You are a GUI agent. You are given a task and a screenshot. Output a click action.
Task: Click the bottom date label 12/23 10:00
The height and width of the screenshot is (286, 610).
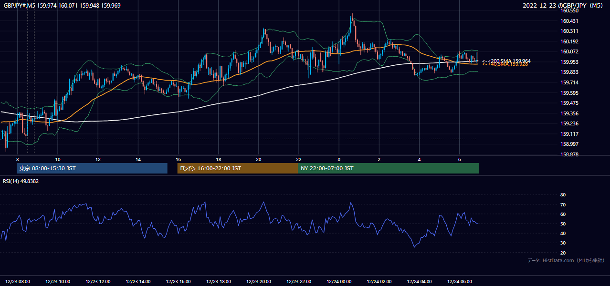click(x=58, y=281)
